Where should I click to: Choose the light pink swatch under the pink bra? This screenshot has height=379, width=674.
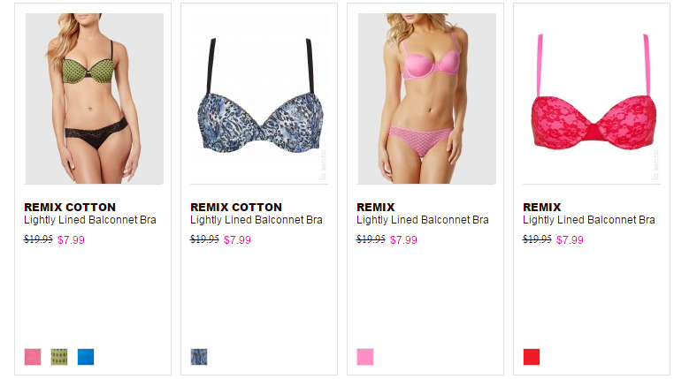[365, 357]
